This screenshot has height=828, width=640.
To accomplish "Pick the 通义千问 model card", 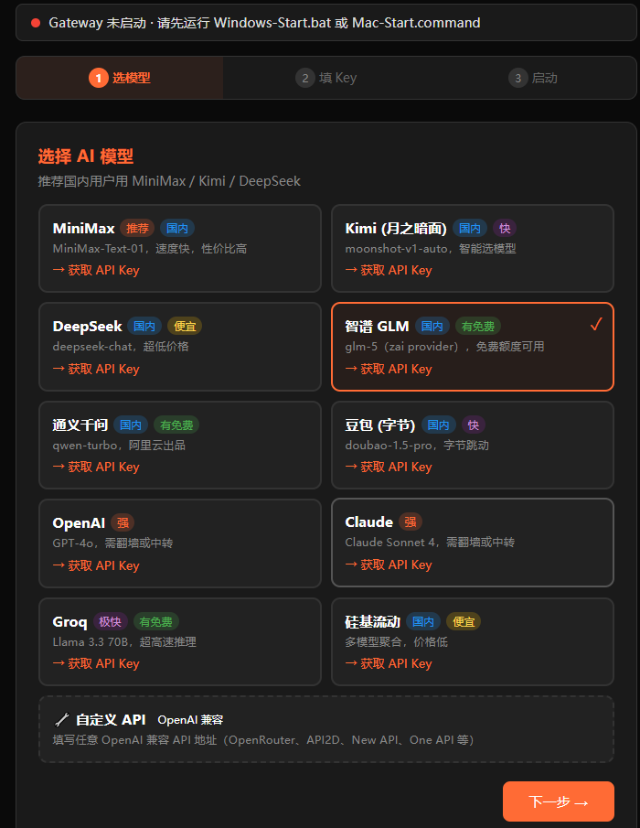I will point(180,446).
